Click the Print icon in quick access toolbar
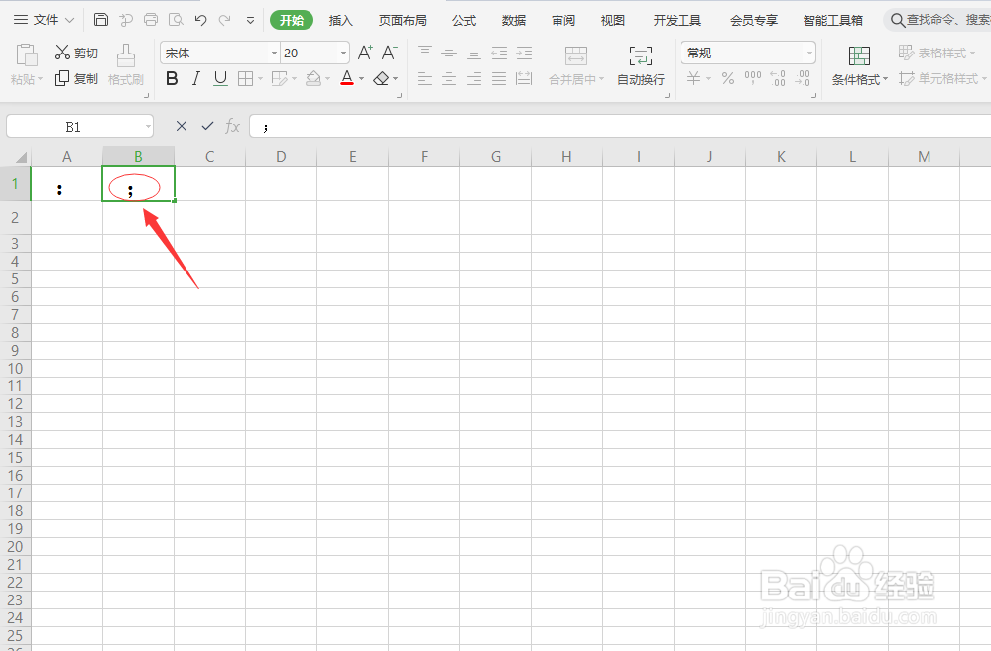The height and width of the screenshot is (651, 991). (151, 20)
